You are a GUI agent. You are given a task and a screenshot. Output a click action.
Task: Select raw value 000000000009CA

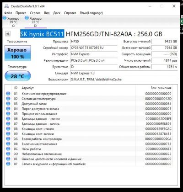(158, 139)
